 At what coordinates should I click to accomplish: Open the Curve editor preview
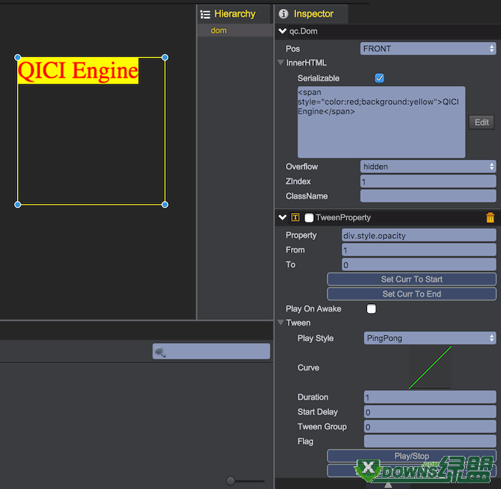tap(430, 367)
